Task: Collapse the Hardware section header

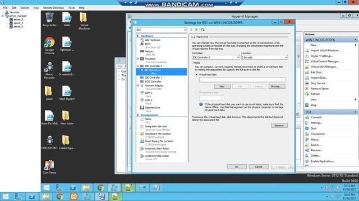Action: click(138, 36)
